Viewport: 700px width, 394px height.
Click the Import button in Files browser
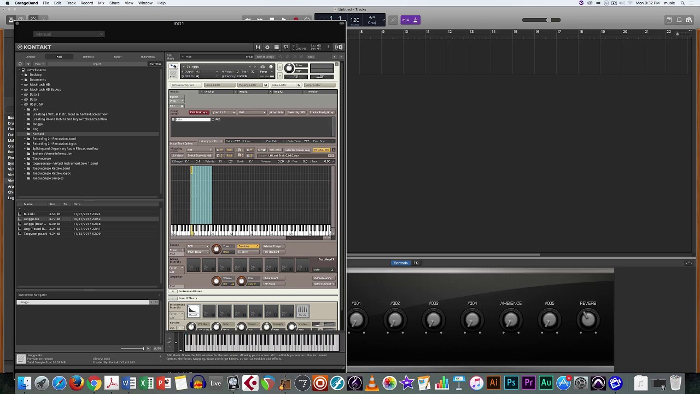click(97, 64)
